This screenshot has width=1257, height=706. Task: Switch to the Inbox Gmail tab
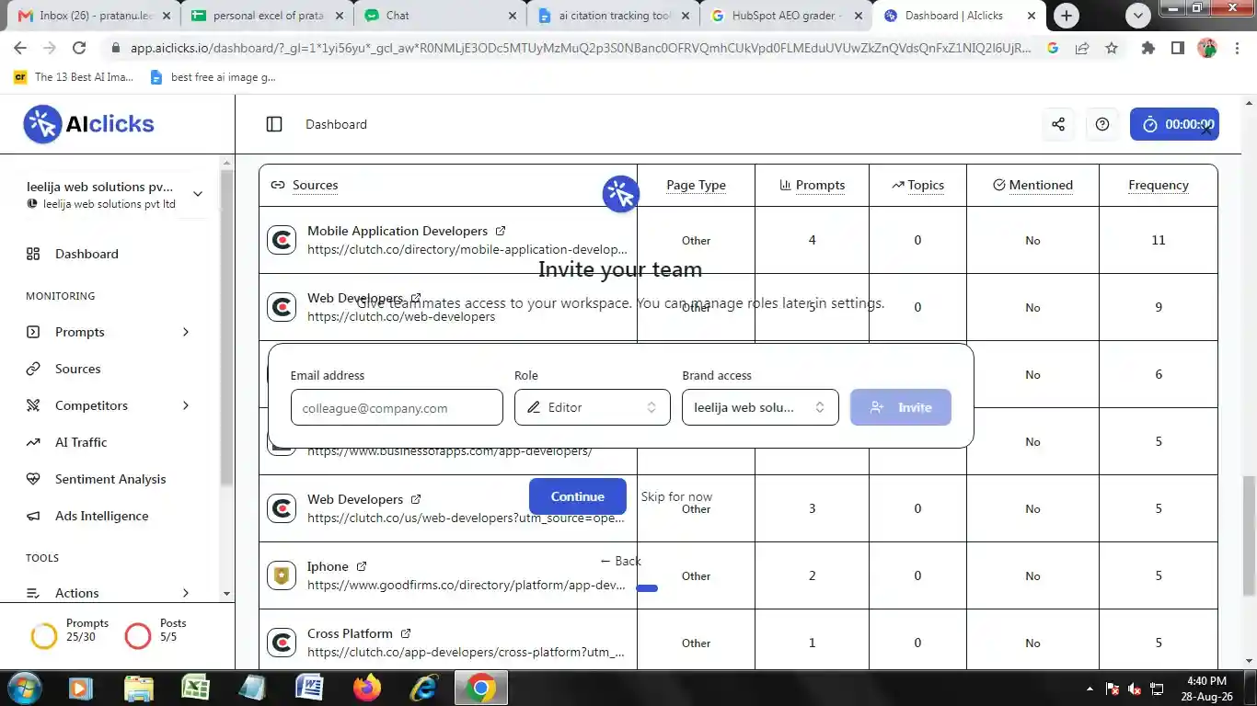(x=94, y=16)
